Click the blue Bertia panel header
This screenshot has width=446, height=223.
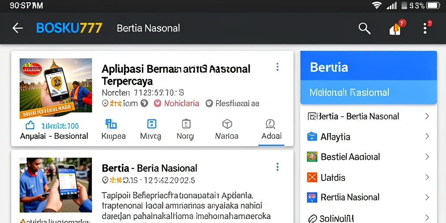point(368,66)
